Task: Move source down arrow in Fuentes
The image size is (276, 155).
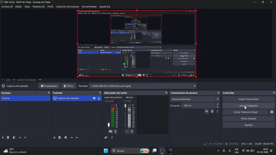Action: (77, 138)
